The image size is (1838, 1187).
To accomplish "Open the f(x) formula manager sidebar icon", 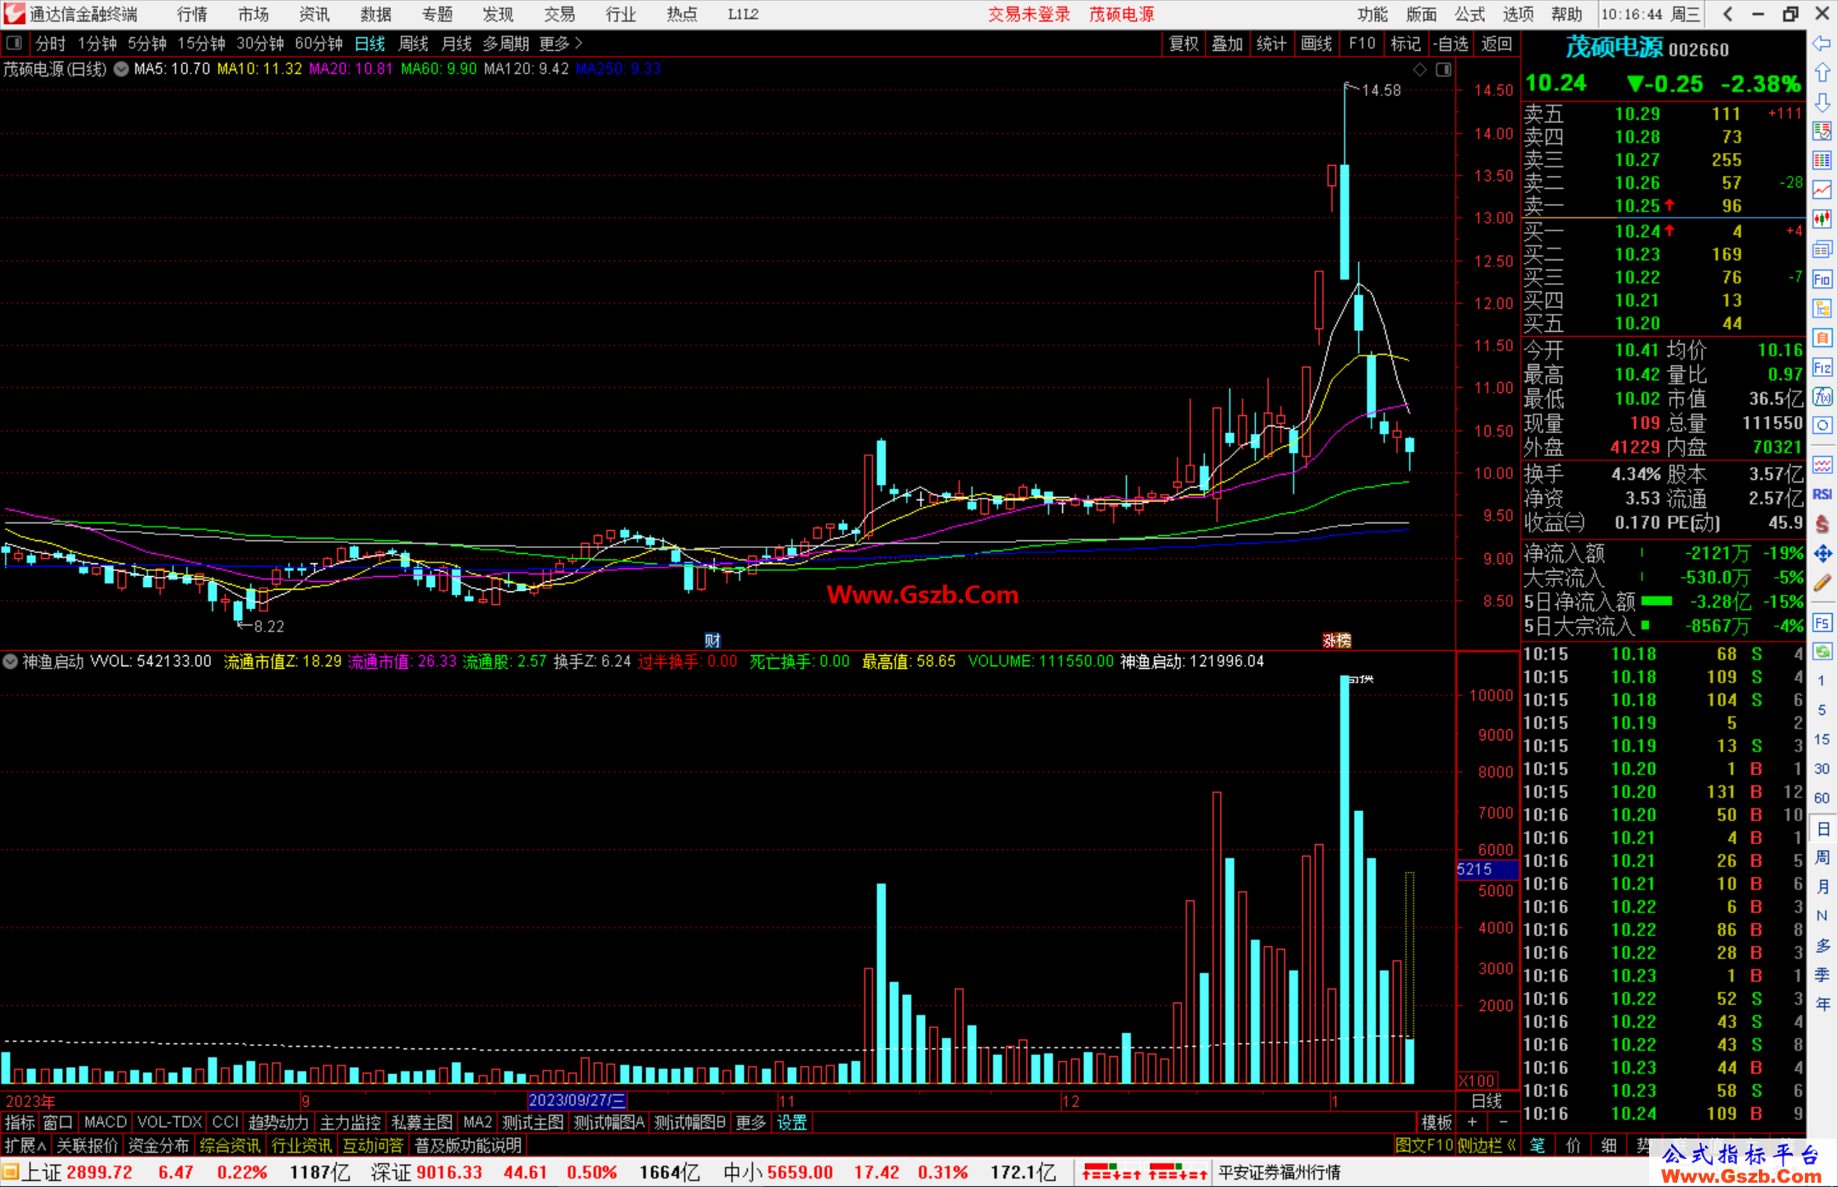I will (x=1822, y=397).
